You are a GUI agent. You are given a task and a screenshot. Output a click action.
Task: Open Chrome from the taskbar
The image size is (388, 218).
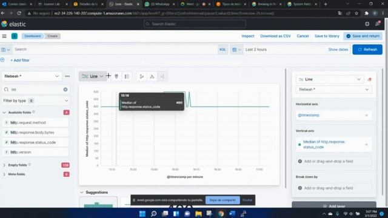pos(221,214)
